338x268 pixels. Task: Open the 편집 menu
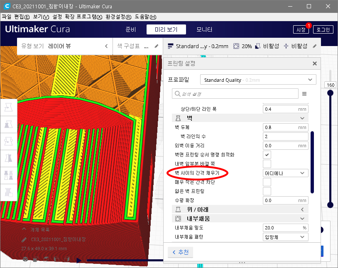pyautogui.click(x=22, y=17)
